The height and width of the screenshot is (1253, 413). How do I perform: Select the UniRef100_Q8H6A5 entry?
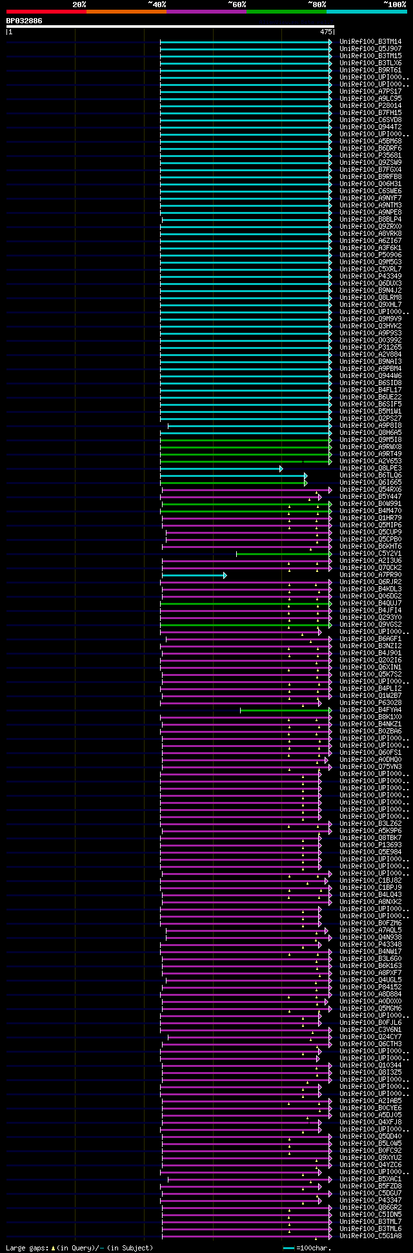370,432
